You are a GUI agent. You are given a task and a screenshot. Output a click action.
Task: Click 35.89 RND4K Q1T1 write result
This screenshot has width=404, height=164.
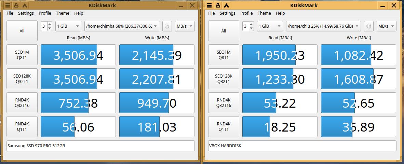coord(359,127)
